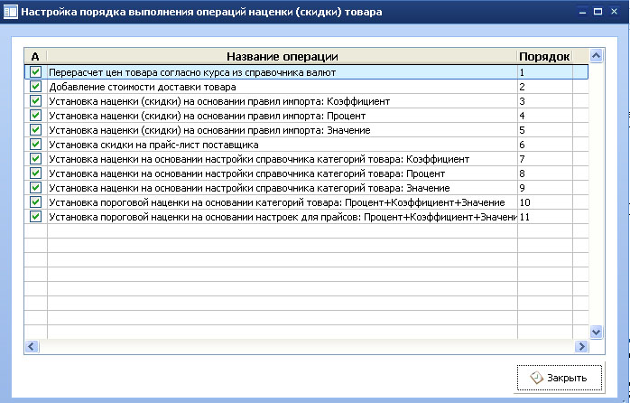Click the 'A' column header
This screenshot has height=403, width=630.
pyautogui.click(x=35, y=56)
